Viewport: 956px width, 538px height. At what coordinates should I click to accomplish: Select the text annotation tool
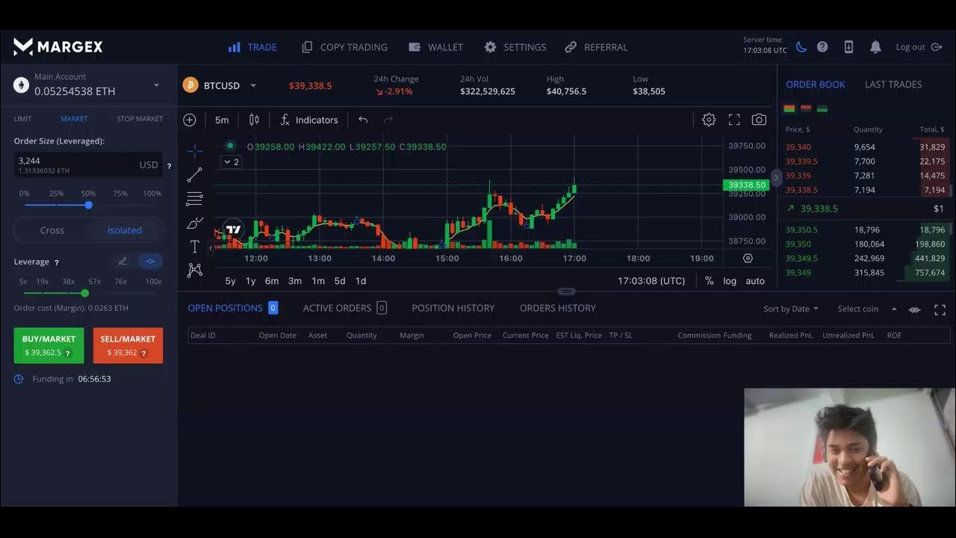tap(194, 247)
